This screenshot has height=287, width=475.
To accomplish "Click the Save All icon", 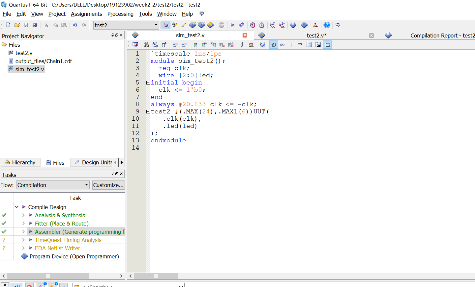I will [x=35, y=25].
